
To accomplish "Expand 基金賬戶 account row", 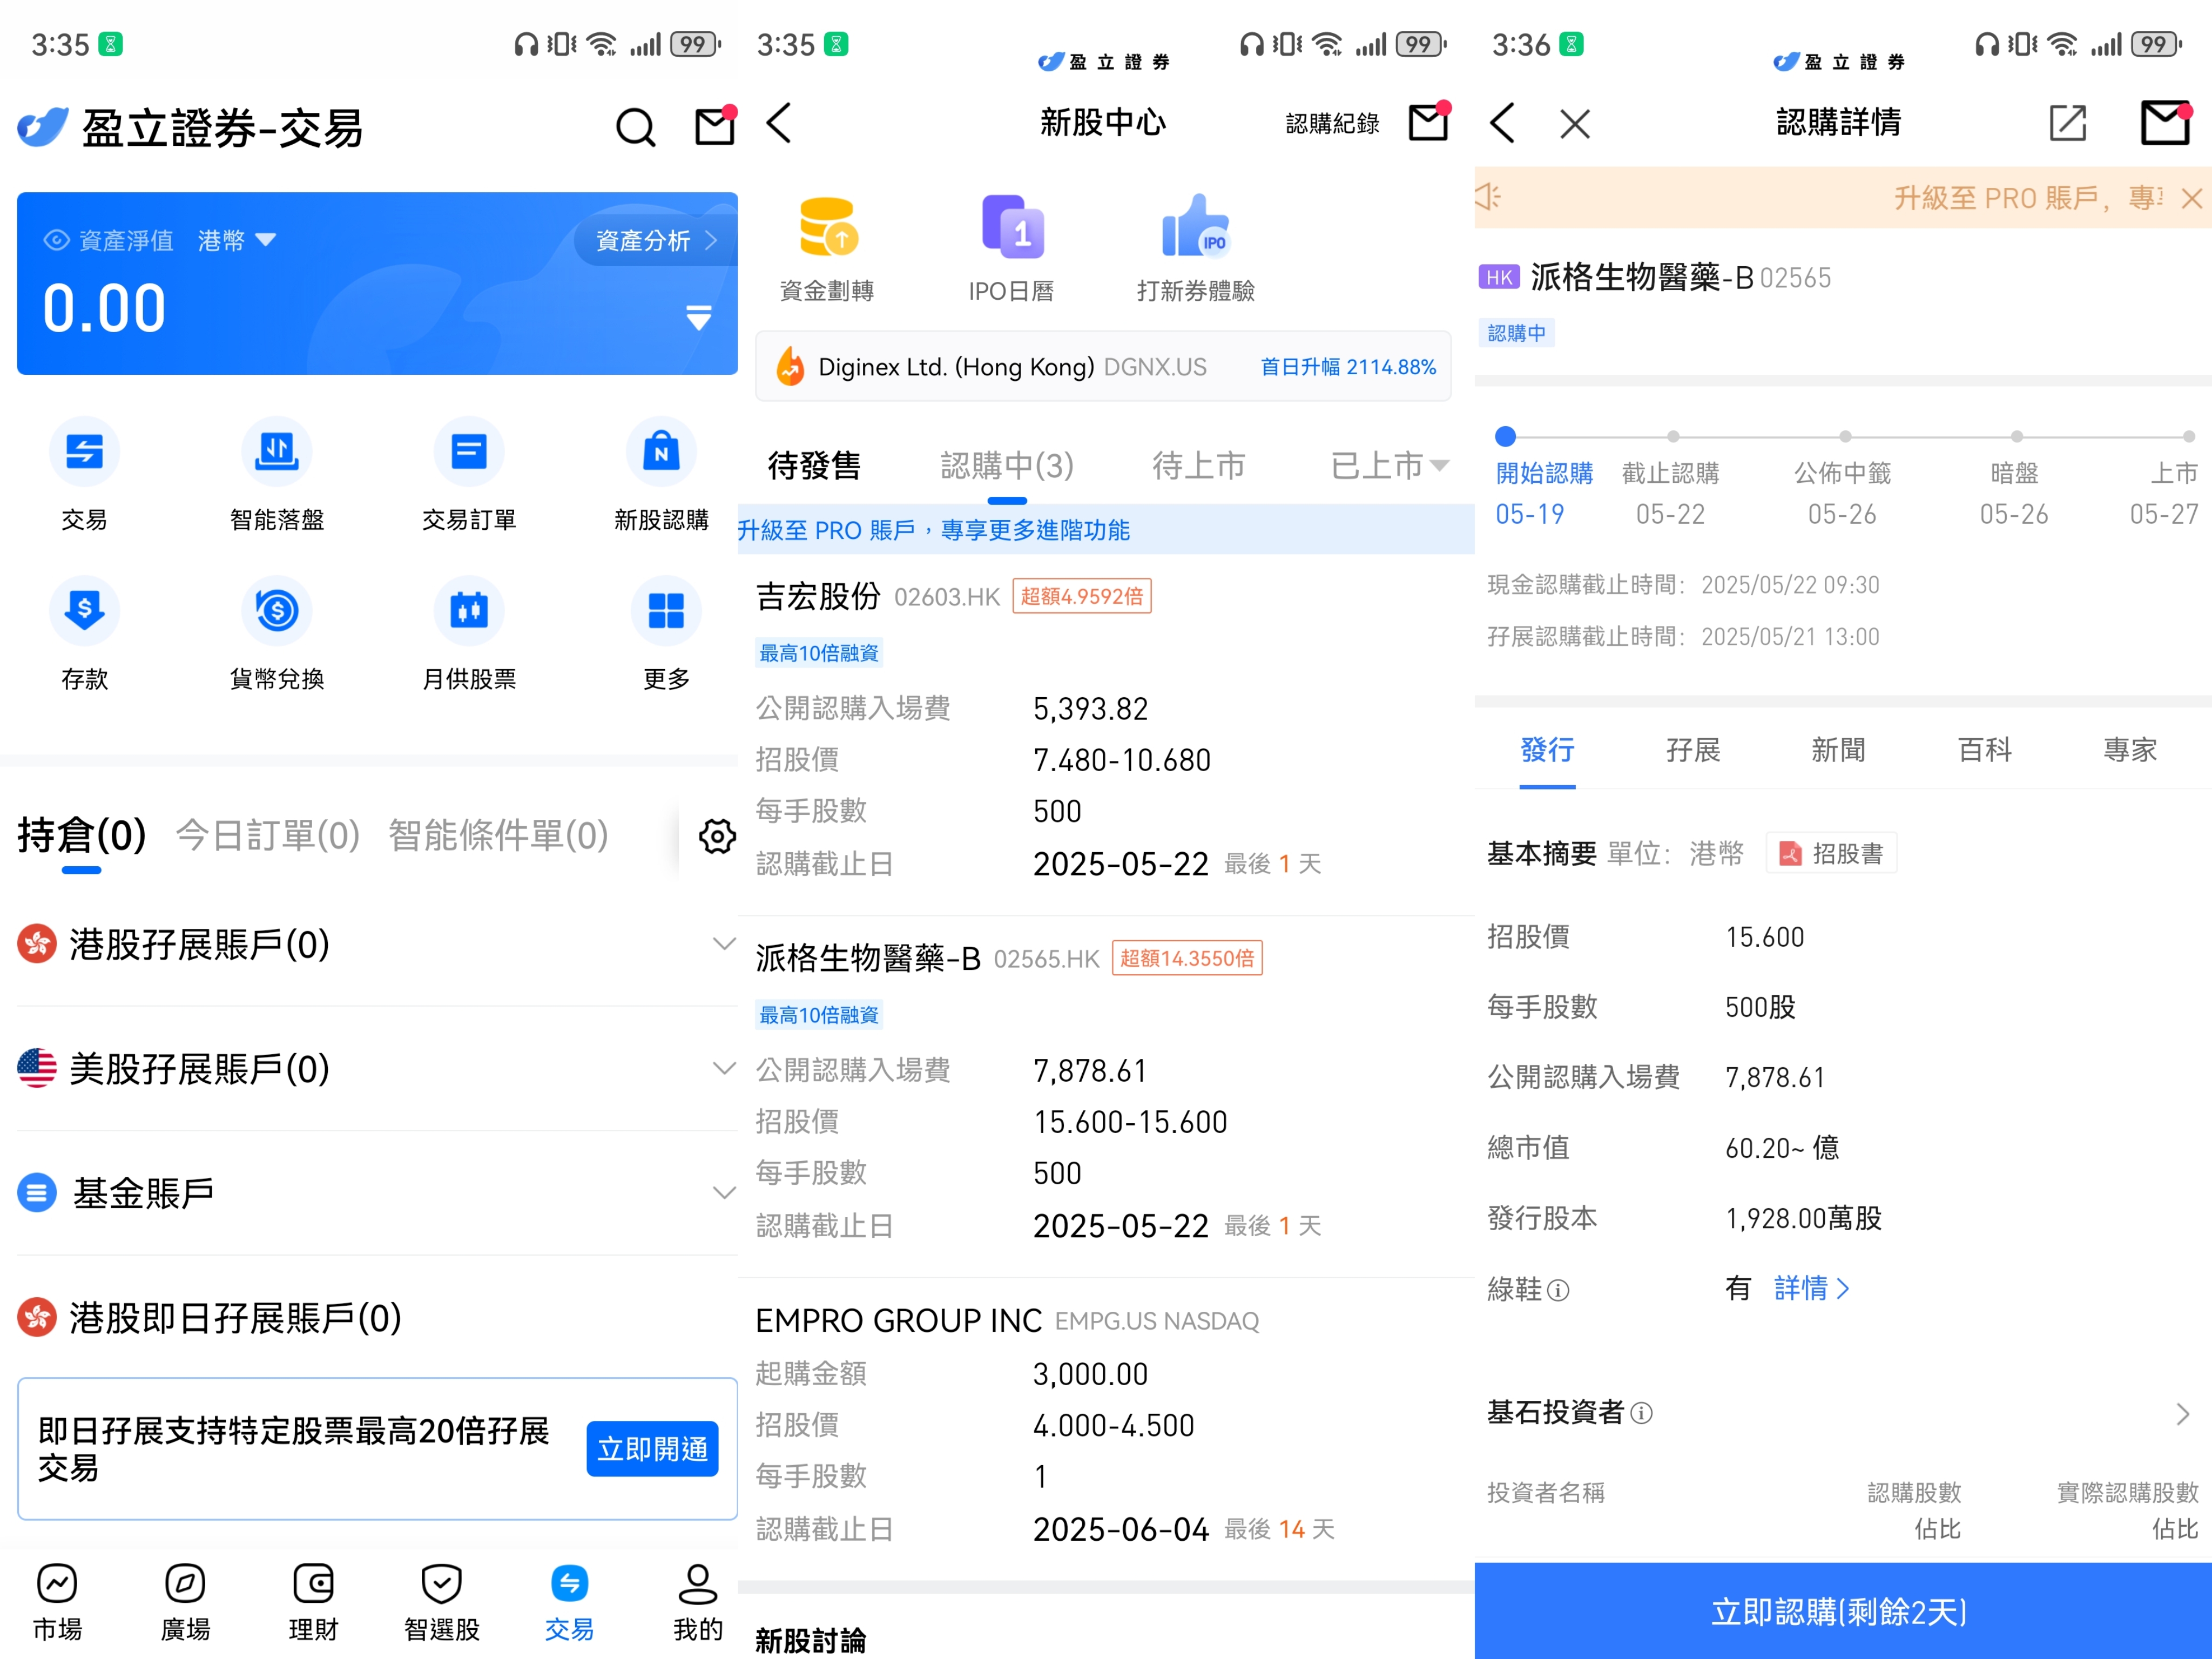I will 377,1193.
